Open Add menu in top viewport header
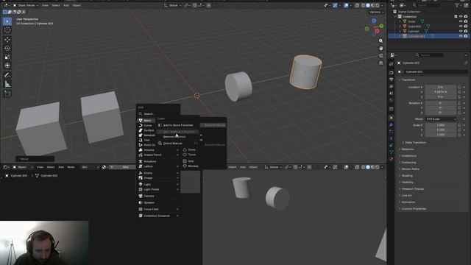The height and width of the screenshot is (265, 471). point(66,5)
